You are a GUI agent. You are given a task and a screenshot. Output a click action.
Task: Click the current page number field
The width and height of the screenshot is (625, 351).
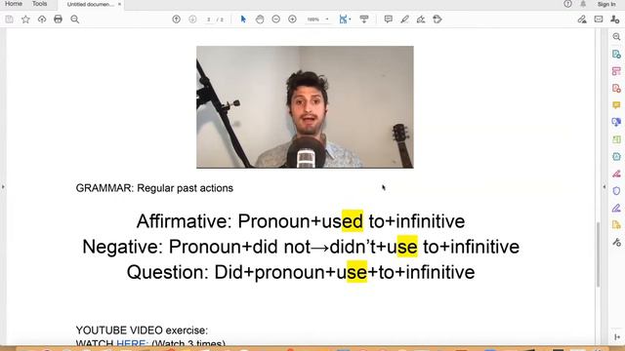click(x=208, y=19)
